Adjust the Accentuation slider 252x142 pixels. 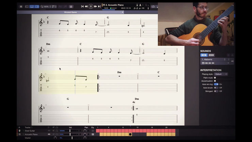click(215, 81)
